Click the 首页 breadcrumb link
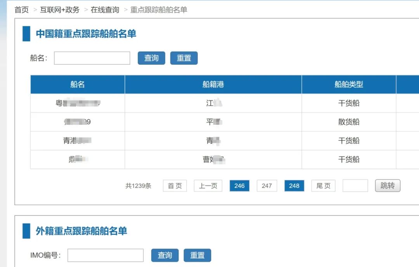 pos(22,10)
